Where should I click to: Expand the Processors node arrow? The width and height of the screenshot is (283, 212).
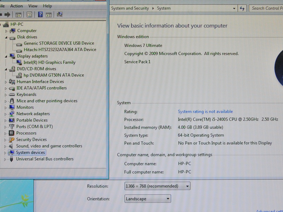tap(5, 134)
